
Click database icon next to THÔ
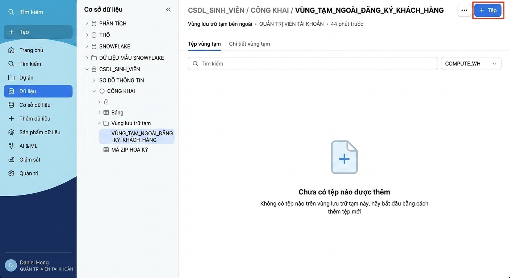tap(94, 35)
